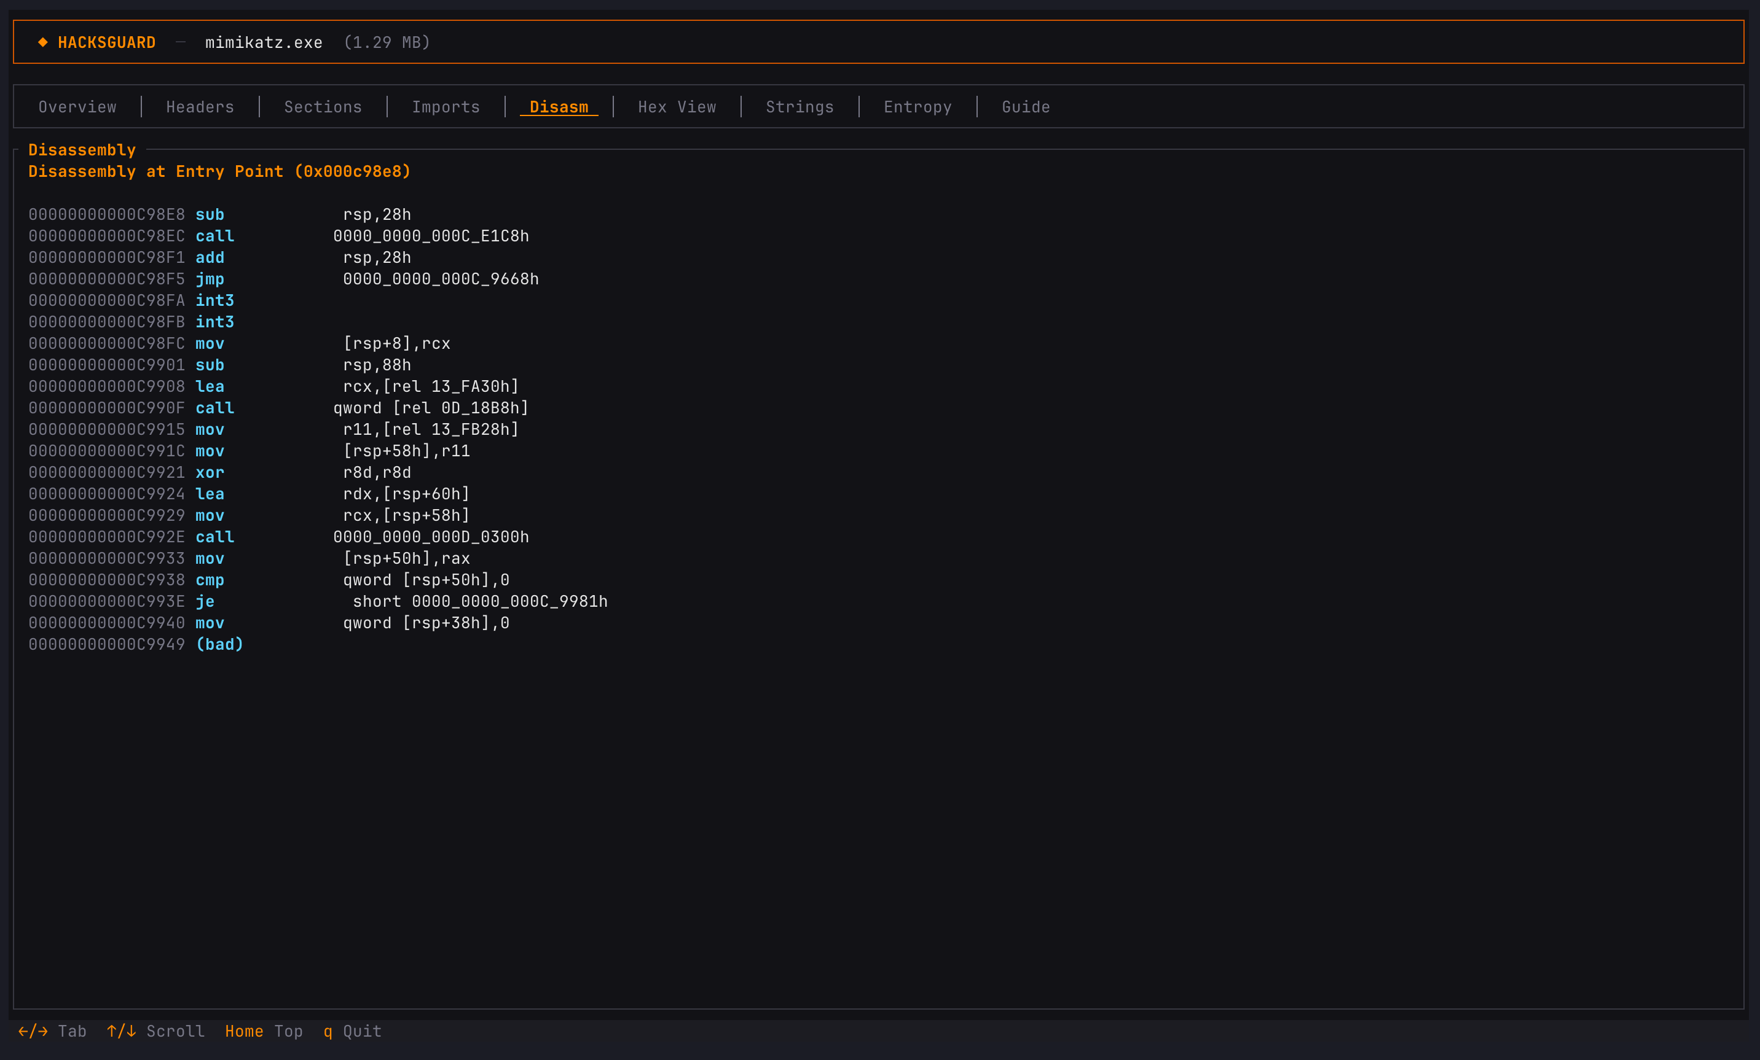Select address 00000000000C98E8

point(106,215)
